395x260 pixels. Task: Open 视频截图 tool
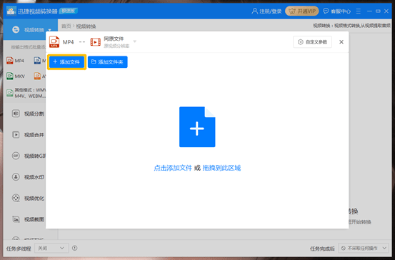point(28,219)
